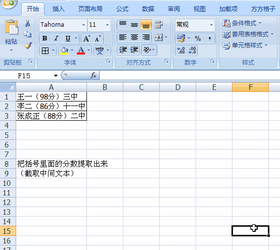Image resolution: width=280 pixels, height=250 pixels.
Task: Set middle vertical alignment
Action: coord(134,25)
